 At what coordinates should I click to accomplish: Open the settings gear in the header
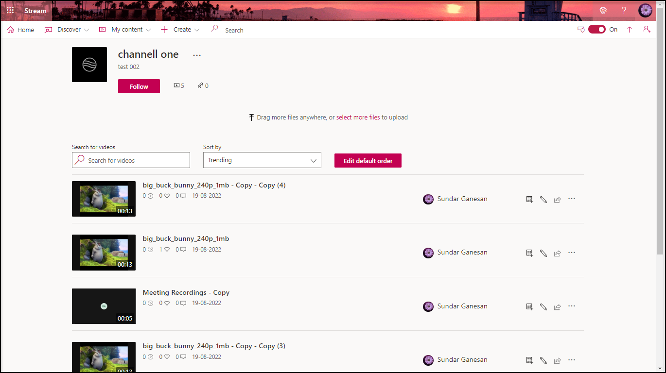point(603,10)
